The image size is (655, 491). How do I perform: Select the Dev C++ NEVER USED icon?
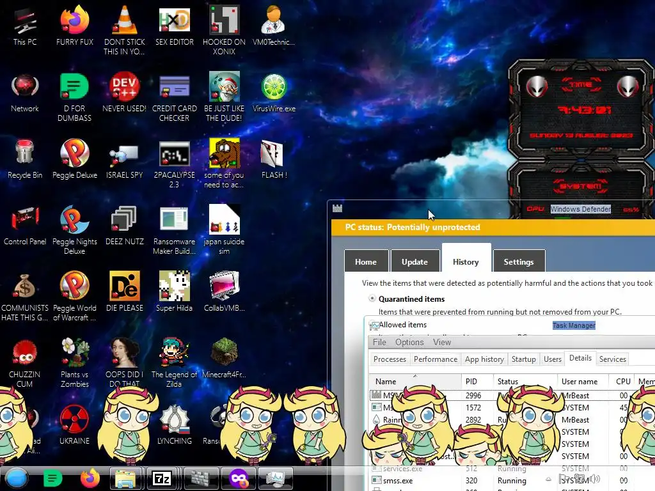pos(124,93)
